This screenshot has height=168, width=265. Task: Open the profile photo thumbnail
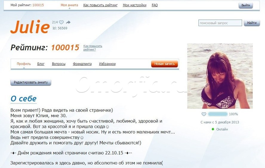(220, 76)
